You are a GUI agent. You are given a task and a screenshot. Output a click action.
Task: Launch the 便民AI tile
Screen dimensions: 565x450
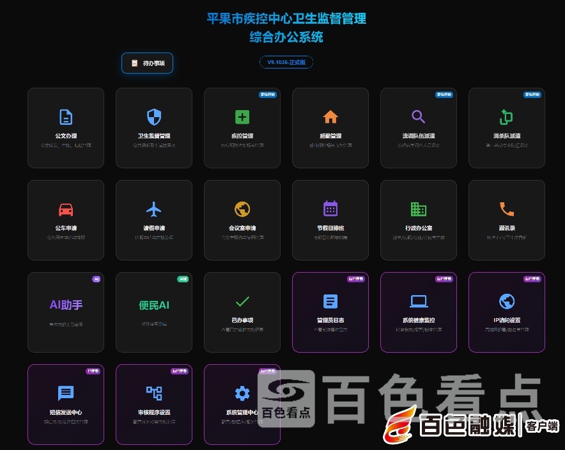coord(154,312)
